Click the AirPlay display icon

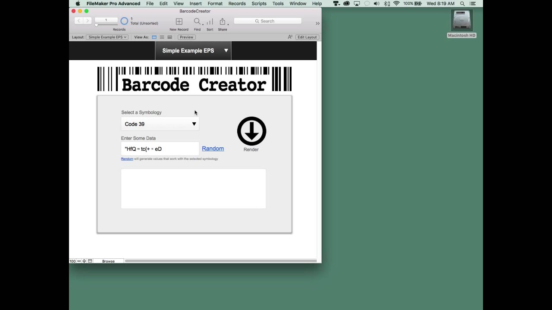tap(357, 3)
